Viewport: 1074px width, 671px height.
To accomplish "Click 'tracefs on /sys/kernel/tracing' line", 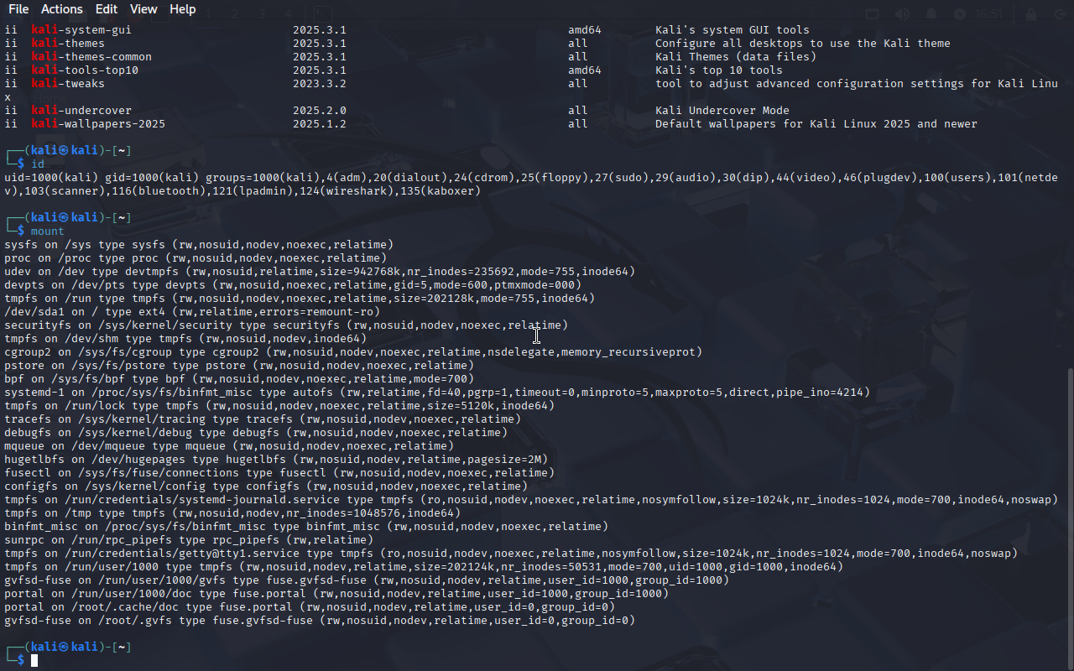I will click(x=263, y=419).
